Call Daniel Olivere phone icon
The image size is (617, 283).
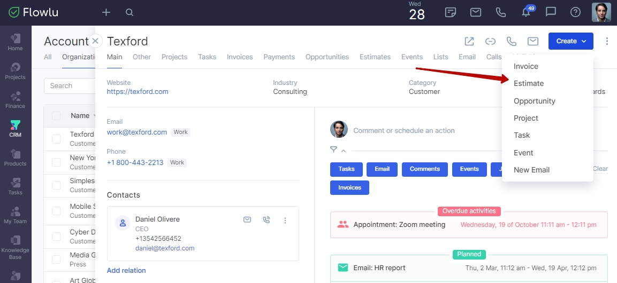(x=266, y=220)
